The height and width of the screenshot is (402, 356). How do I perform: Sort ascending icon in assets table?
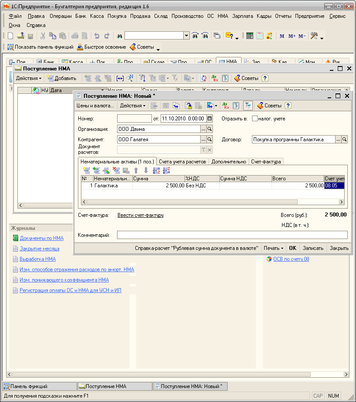click(156, 170)
